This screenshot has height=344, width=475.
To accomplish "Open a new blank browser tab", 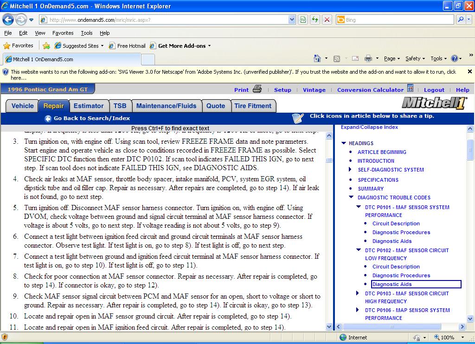I will pyautogui.click(x=148, y=59).
